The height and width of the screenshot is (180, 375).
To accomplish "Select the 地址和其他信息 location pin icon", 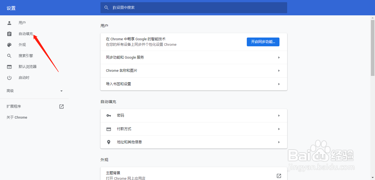I will point(109,142).
